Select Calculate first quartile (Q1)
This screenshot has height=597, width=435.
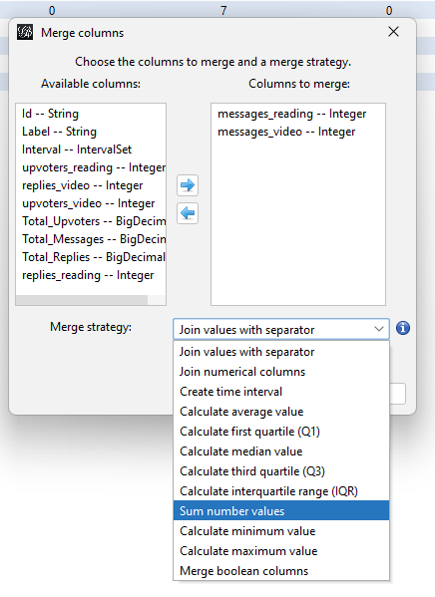pos(281,432)
